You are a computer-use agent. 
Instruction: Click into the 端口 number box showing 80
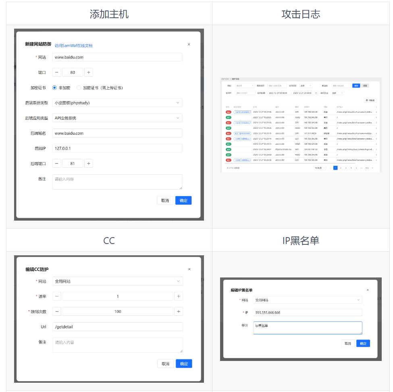(73, 73)
